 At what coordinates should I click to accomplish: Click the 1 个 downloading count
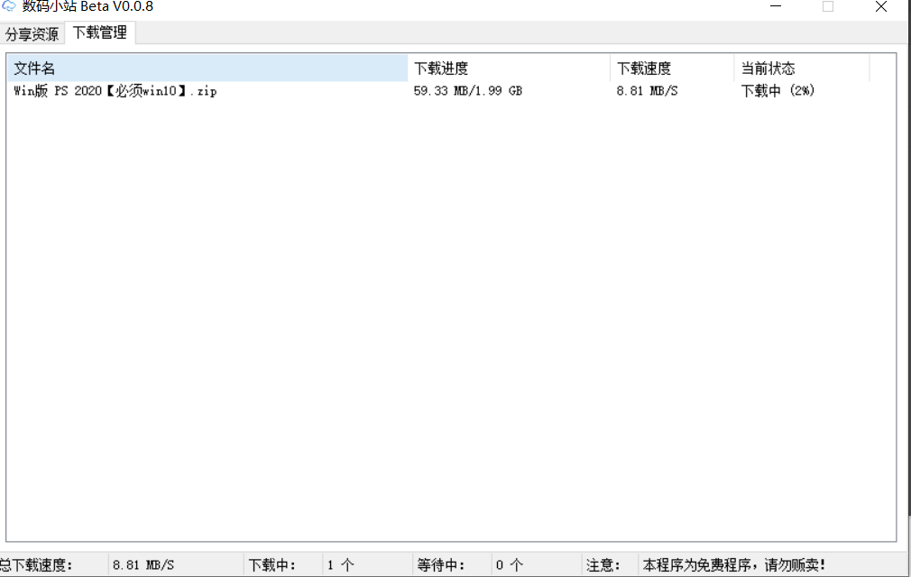[340, 564]
